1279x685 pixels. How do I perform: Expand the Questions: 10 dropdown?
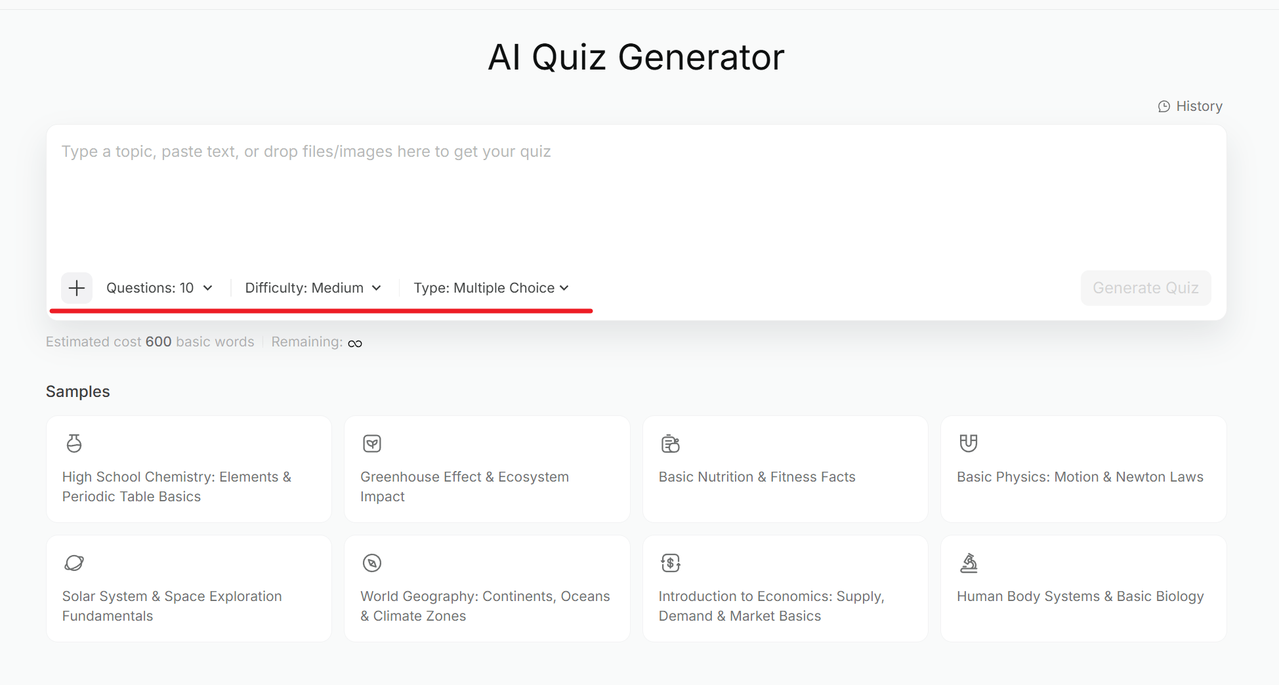(159, 288)
